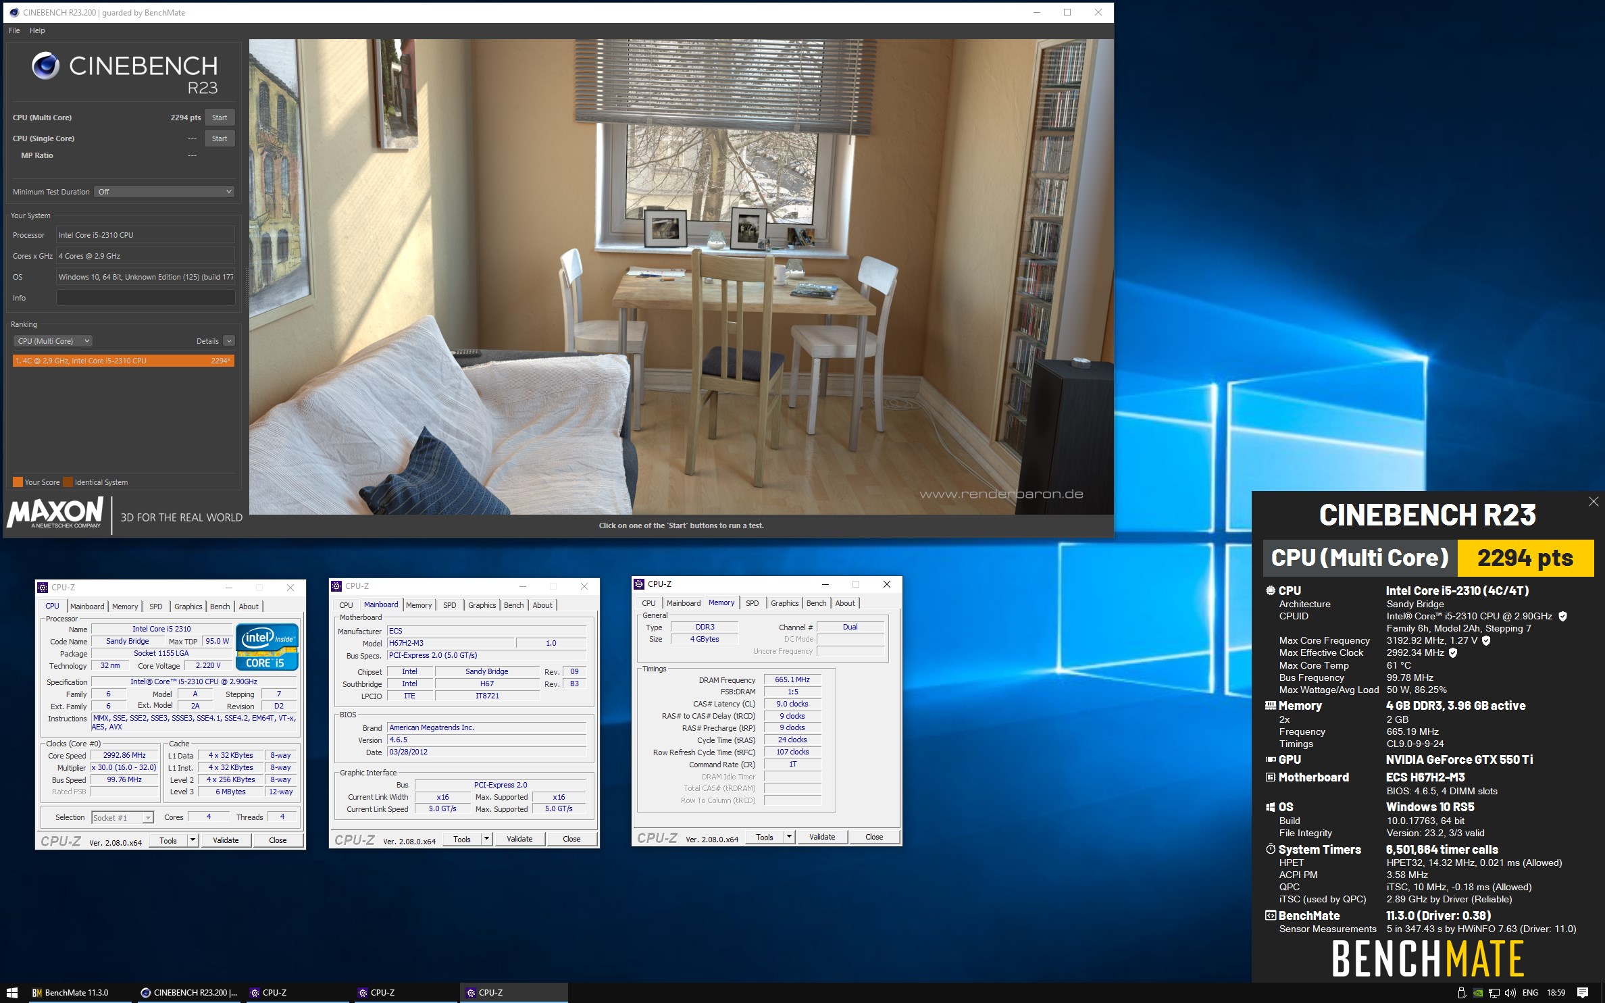Screen dimensions: 1605x1003
Task: Click the Motherboard icon in the BenchMate panel
Action: point(1270,777)
